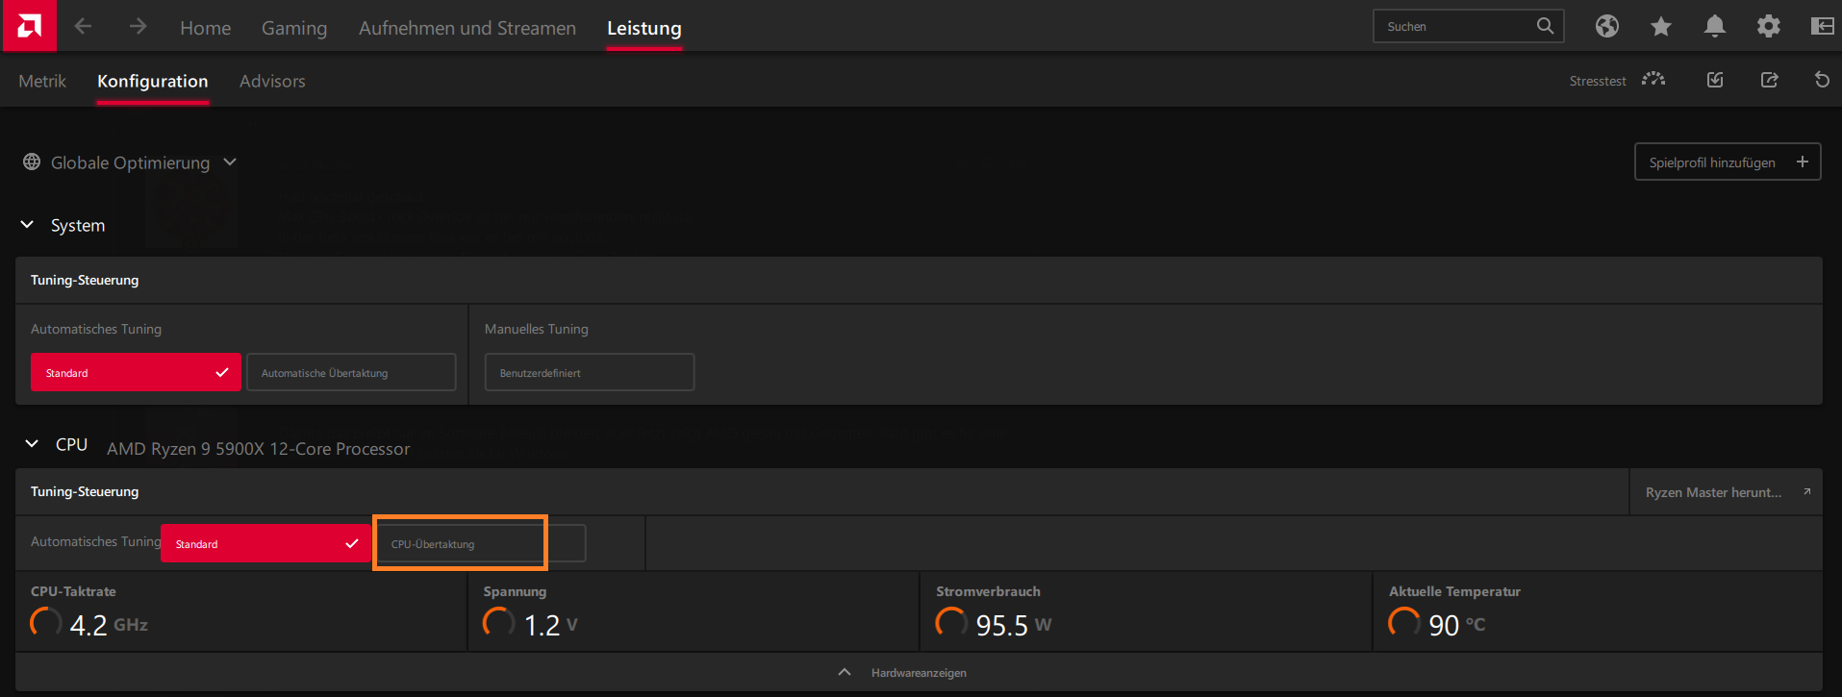
Task: Click Spielprofil hinzufügen button
Action: tap(1728, 162)
